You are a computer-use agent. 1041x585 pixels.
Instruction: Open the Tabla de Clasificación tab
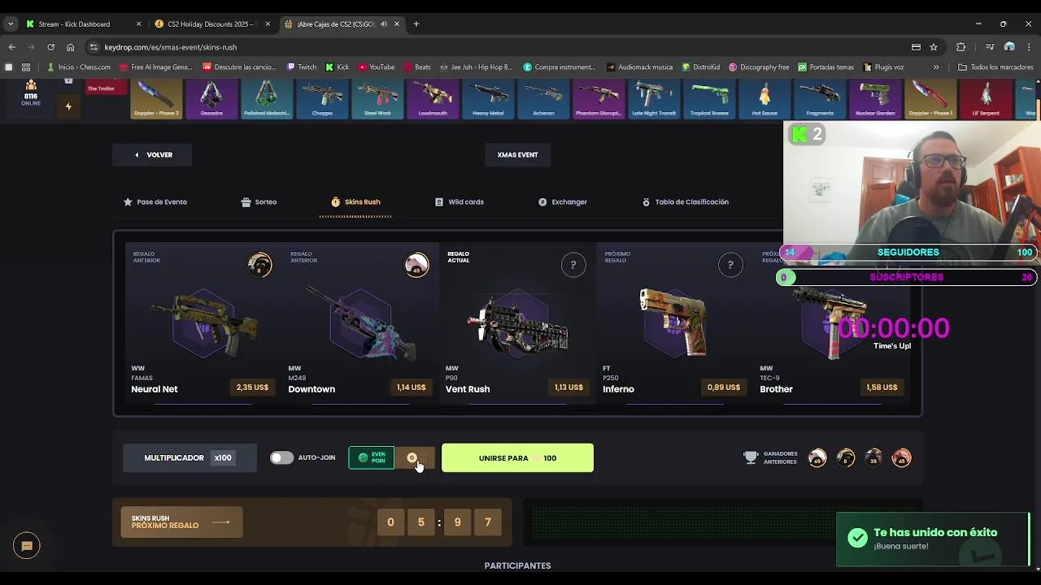685,201
